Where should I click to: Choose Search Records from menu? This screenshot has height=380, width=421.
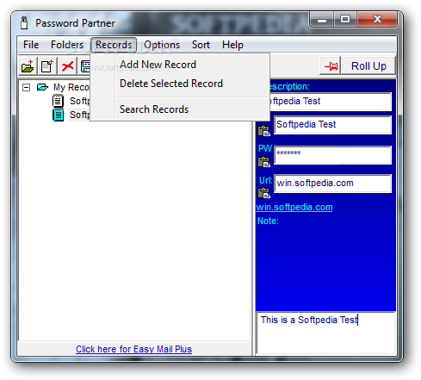180,109
